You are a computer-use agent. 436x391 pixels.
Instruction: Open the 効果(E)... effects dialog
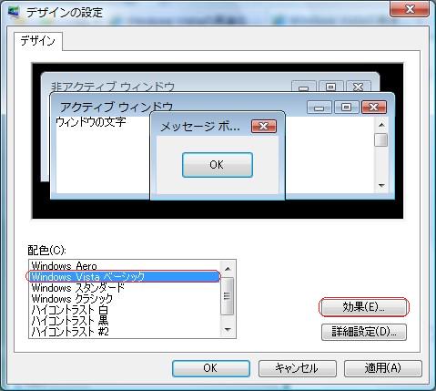pos(364,307)
